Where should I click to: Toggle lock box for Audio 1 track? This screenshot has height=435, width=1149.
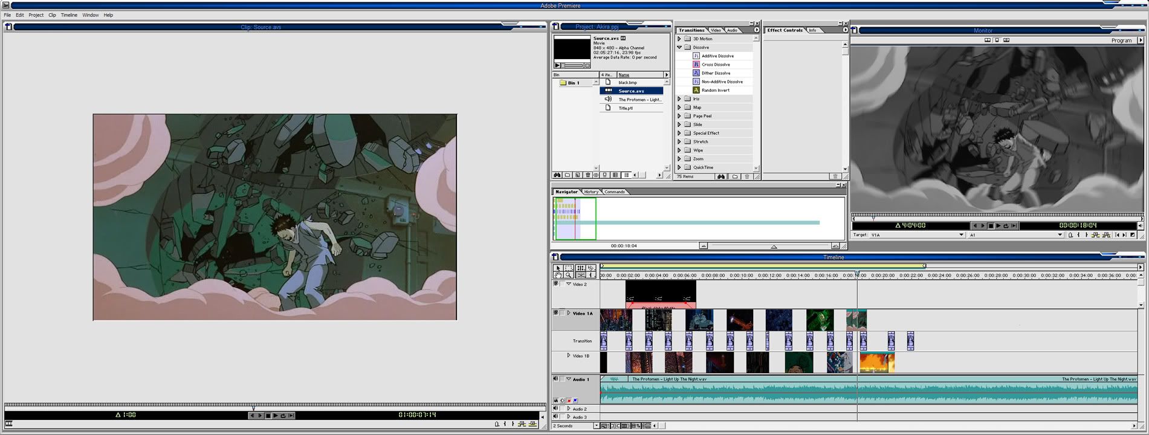(x=562, y=379)
